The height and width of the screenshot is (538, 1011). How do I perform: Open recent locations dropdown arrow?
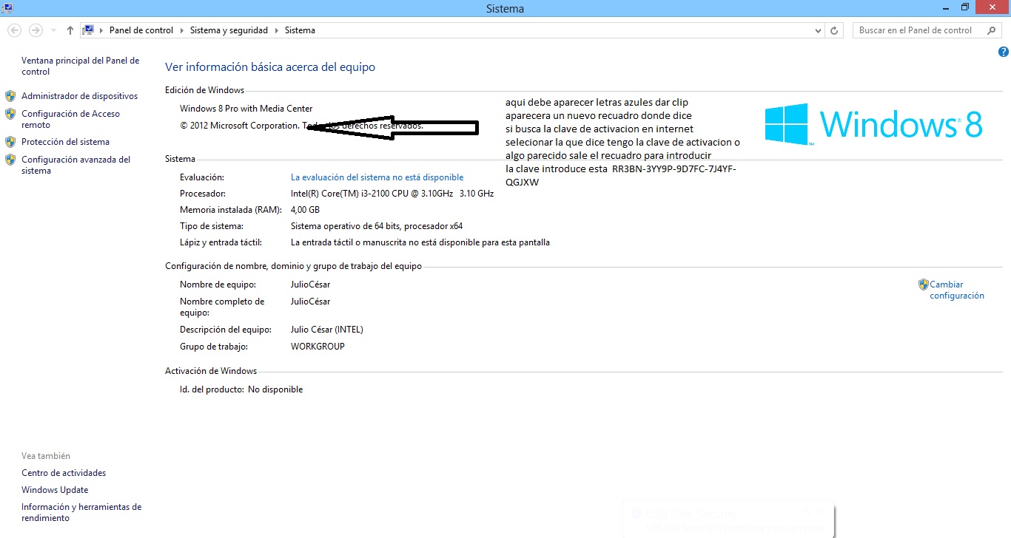click(x=53, y=31)
